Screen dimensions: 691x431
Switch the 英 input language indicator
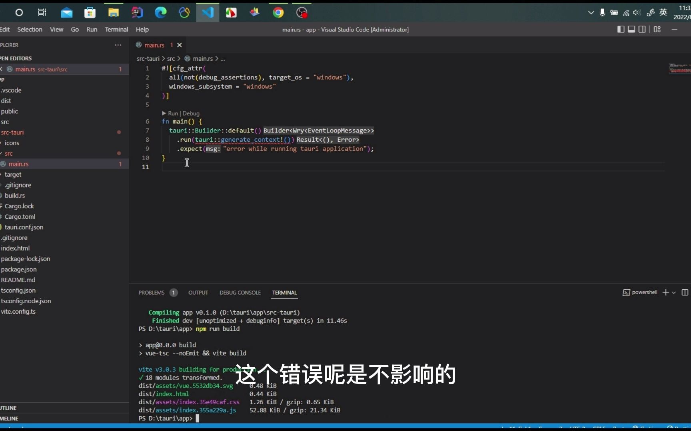coord(663,12)
